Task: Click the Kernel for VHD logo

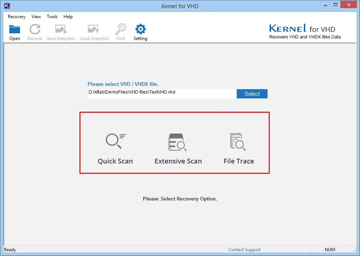Action: 305,31
